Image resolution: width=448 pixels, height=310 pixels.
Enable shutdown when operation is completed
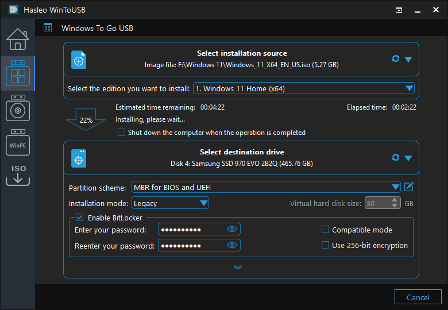coord(121,133)
